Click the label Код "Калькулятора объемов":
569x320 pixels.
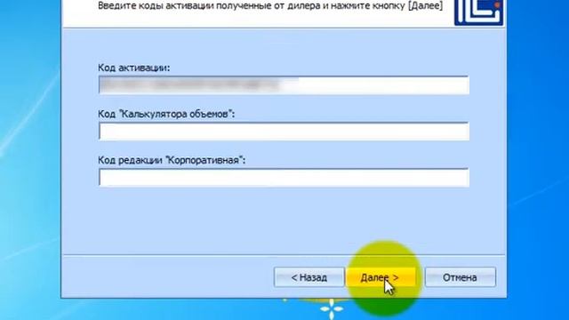[166, 114]
